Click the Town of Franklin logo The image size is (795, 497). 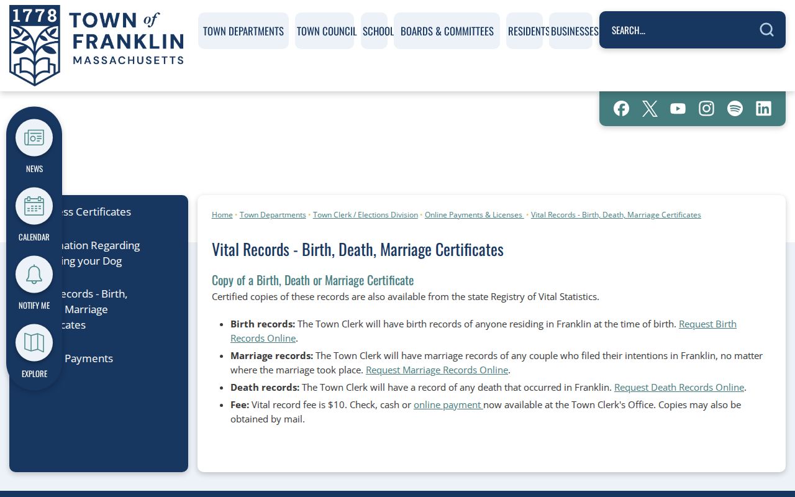click(x=97, y=45)
